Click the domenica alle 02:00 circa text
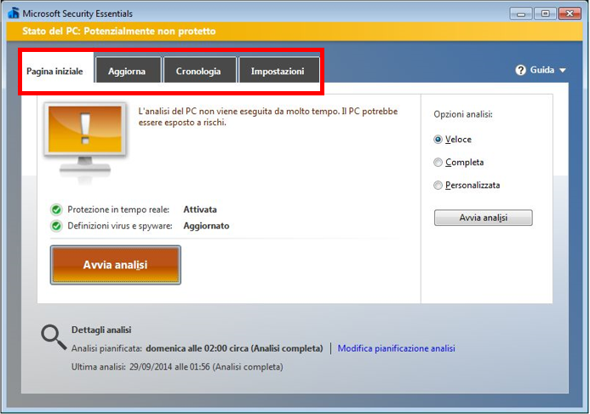 234,348
